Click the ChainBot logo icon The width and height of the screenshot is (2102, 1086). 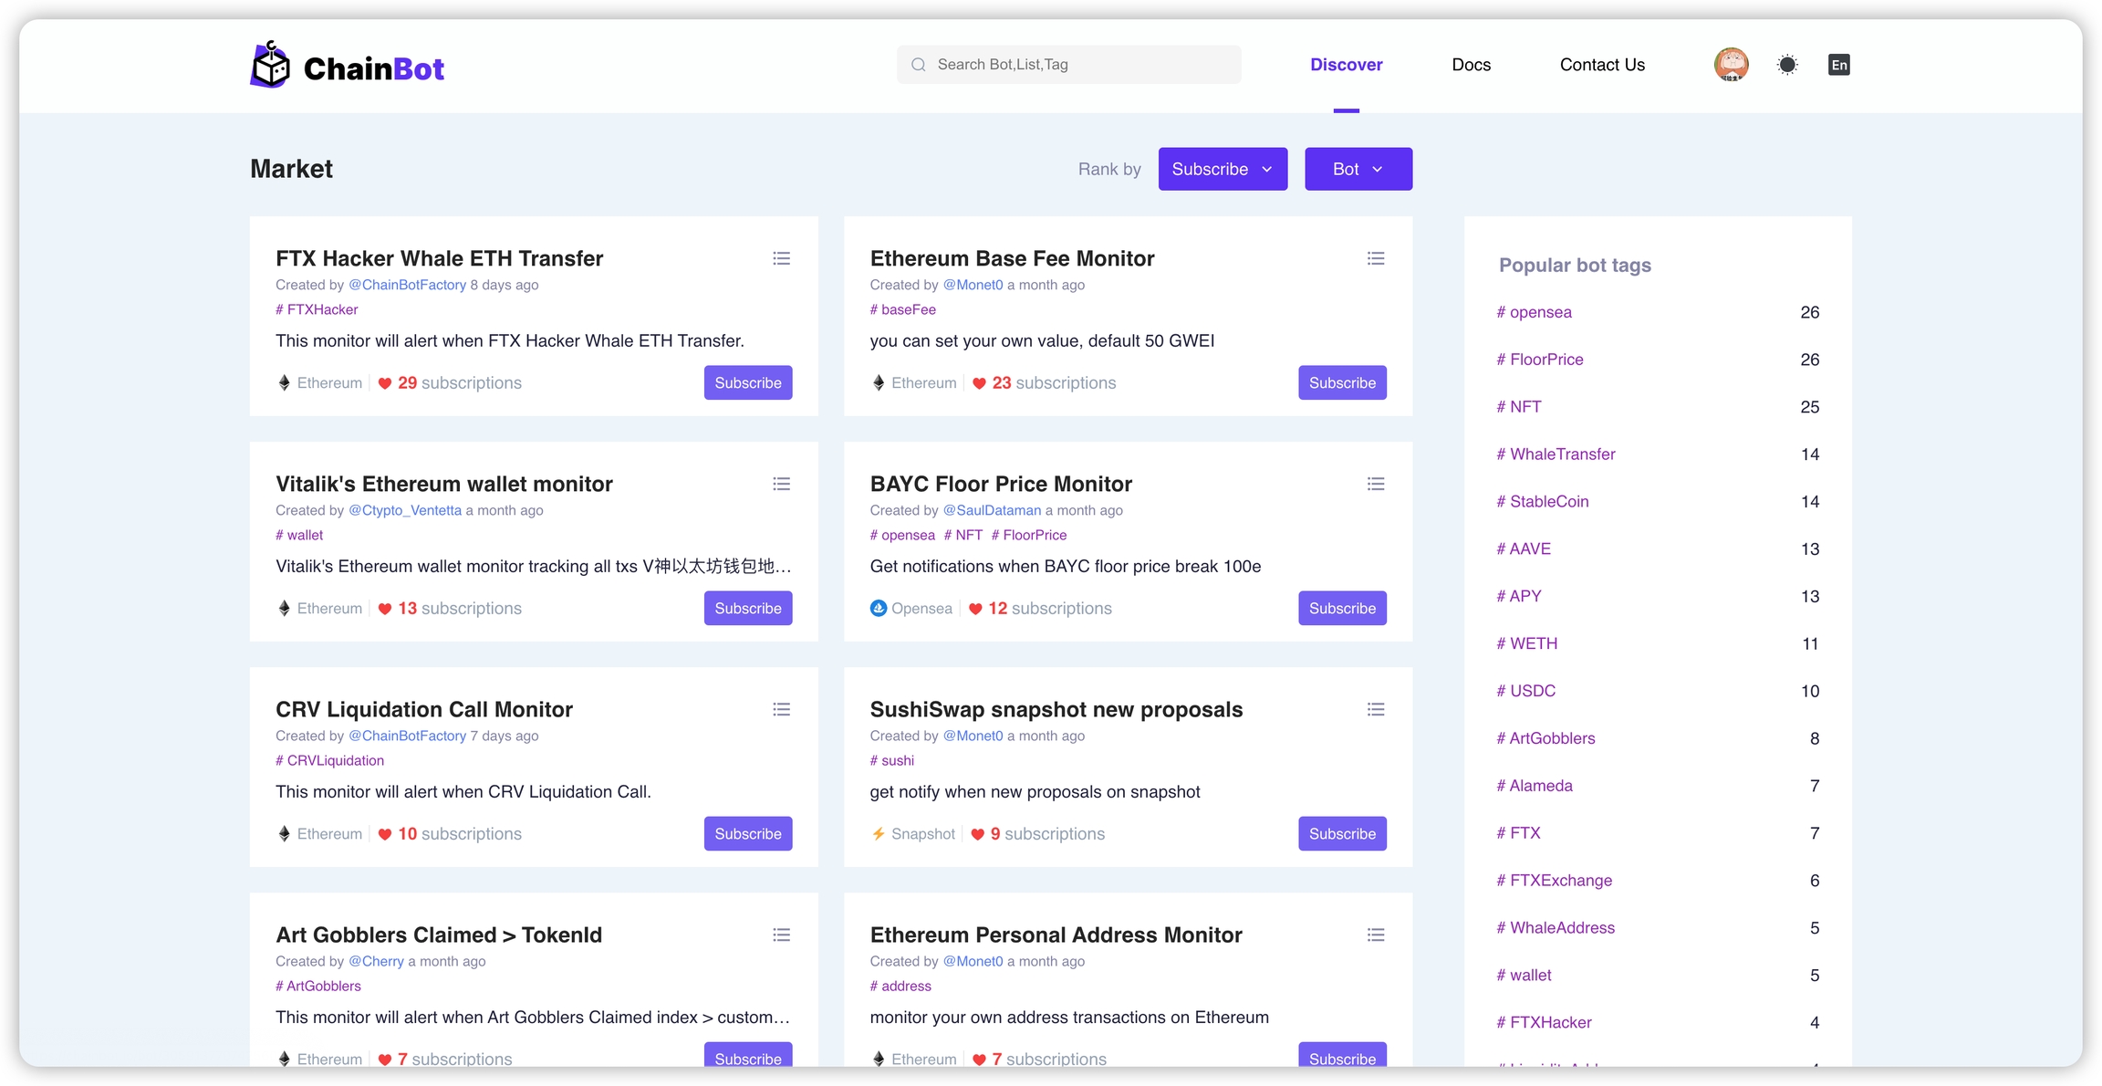pos(271,65)
